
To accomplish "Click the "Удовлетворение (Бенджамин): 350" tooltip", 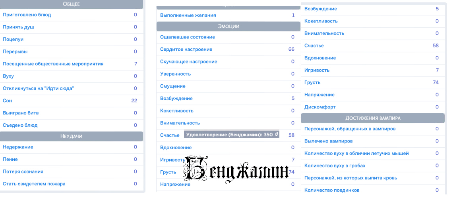I will pyautogui.click(x=232, y=134).
